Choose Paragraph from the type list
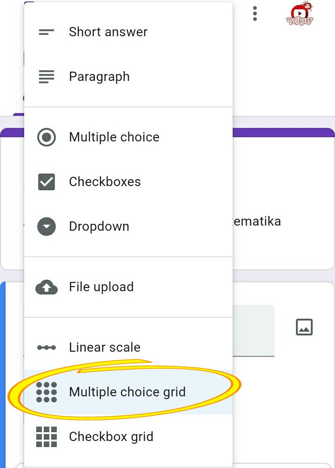The image size is (335, 468). click(x=99, y=77)
